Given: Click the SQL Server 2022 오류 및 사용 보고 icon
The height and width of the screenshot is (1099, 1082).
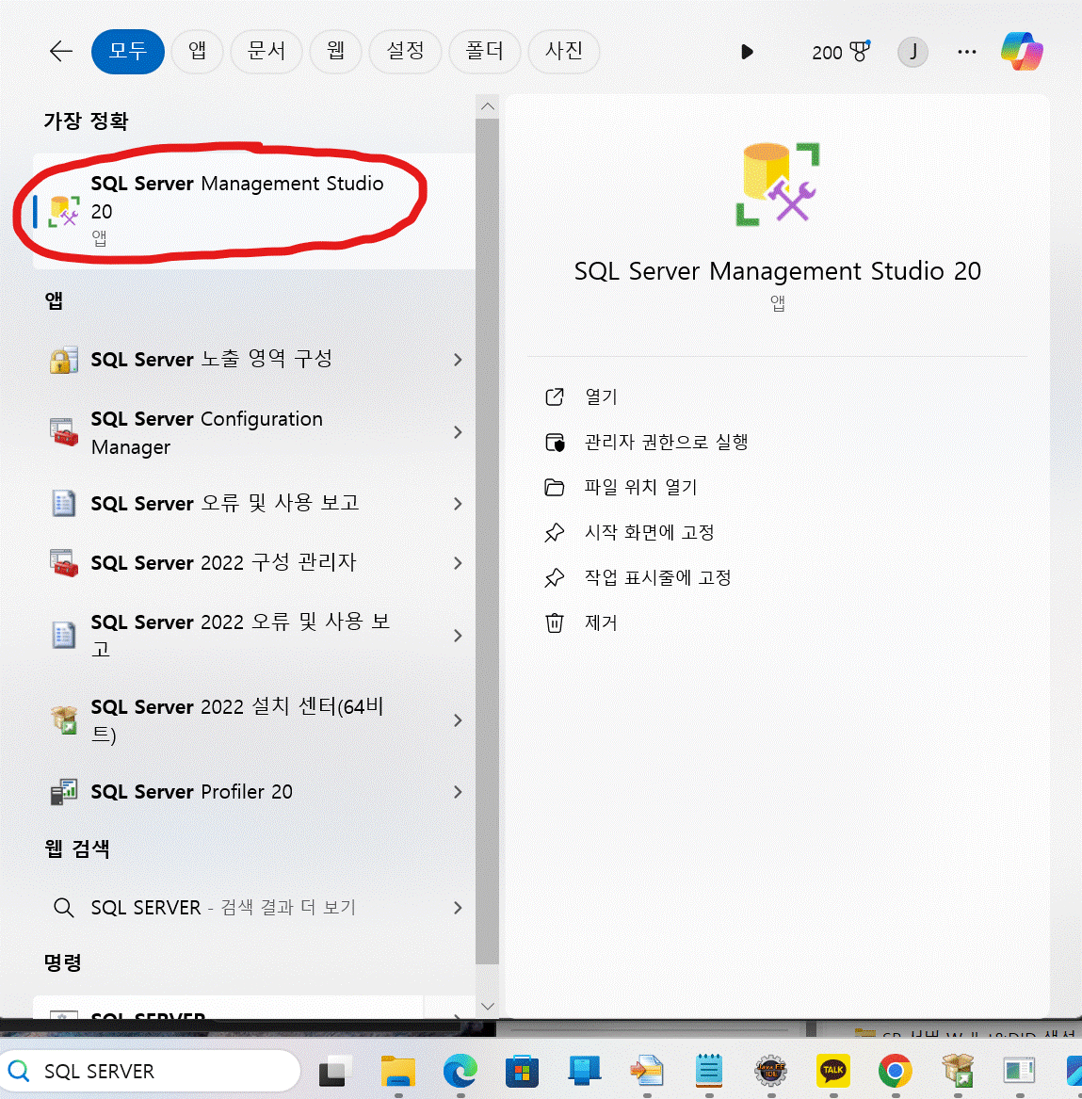Looking at the screenshot, I should click(x=64, y=635).
